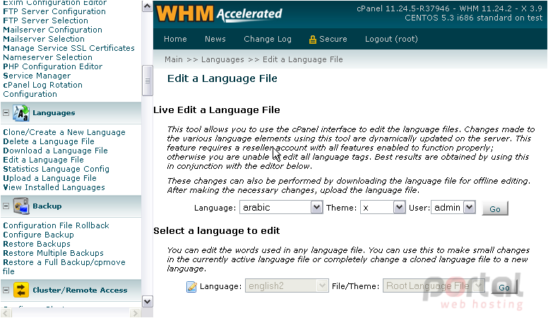The image size is (548, 318).
Task: Click Main in the breadcrumb
Action: click(x=174, y=59)
